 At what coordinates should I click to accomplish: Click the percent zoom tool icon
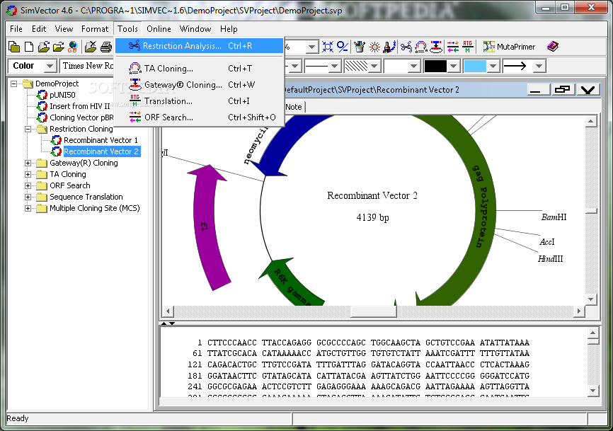tap(343, 47)
